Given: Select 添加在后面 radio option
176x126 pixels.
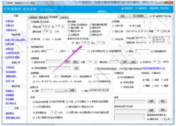Looking at the screenshot, I should point(121,87).
